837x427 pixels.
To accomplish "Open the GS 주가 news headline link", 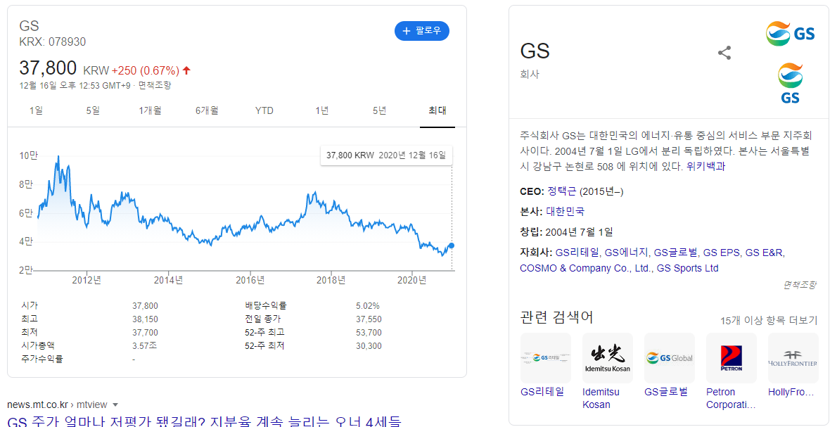I will 204,421.
